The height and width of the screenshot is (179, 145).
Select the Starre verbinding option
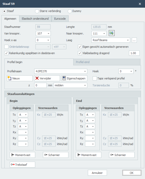37,11
